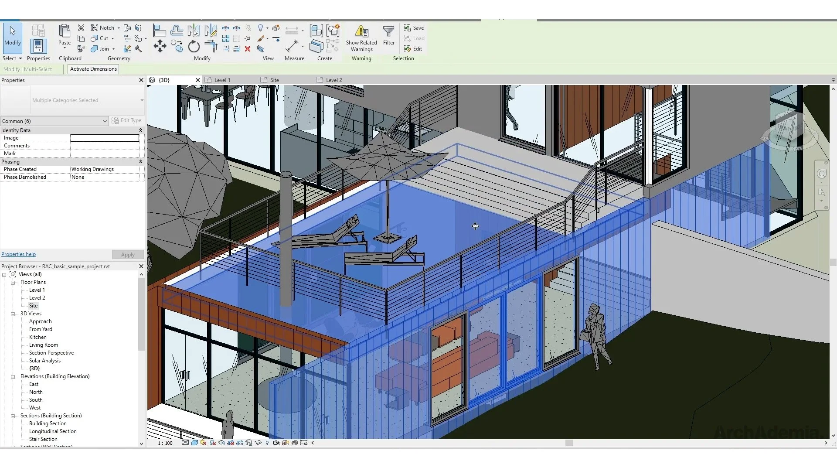Viewport: 837px width, 471px height.
Task: Click the Move tool in the Modify panel
Action: coord(160,45)
